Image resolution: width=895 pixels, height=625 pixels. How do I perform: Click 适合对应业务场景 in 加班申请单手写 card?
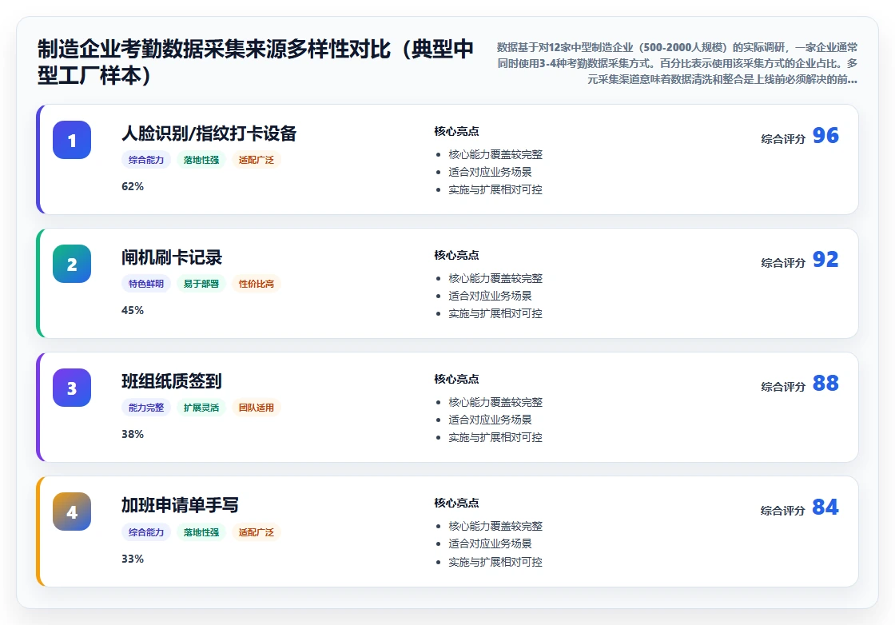click(491, 543)
